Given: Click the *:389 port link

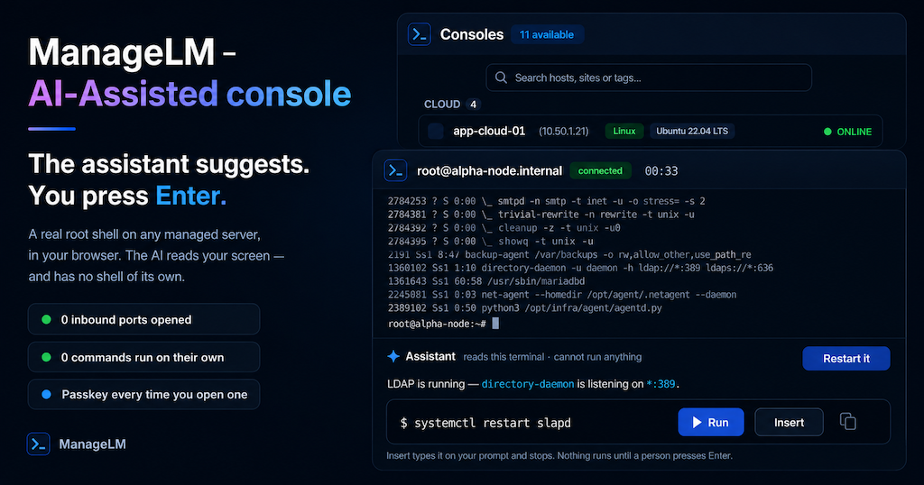Looking at the screenshot, I should [661, 384].
